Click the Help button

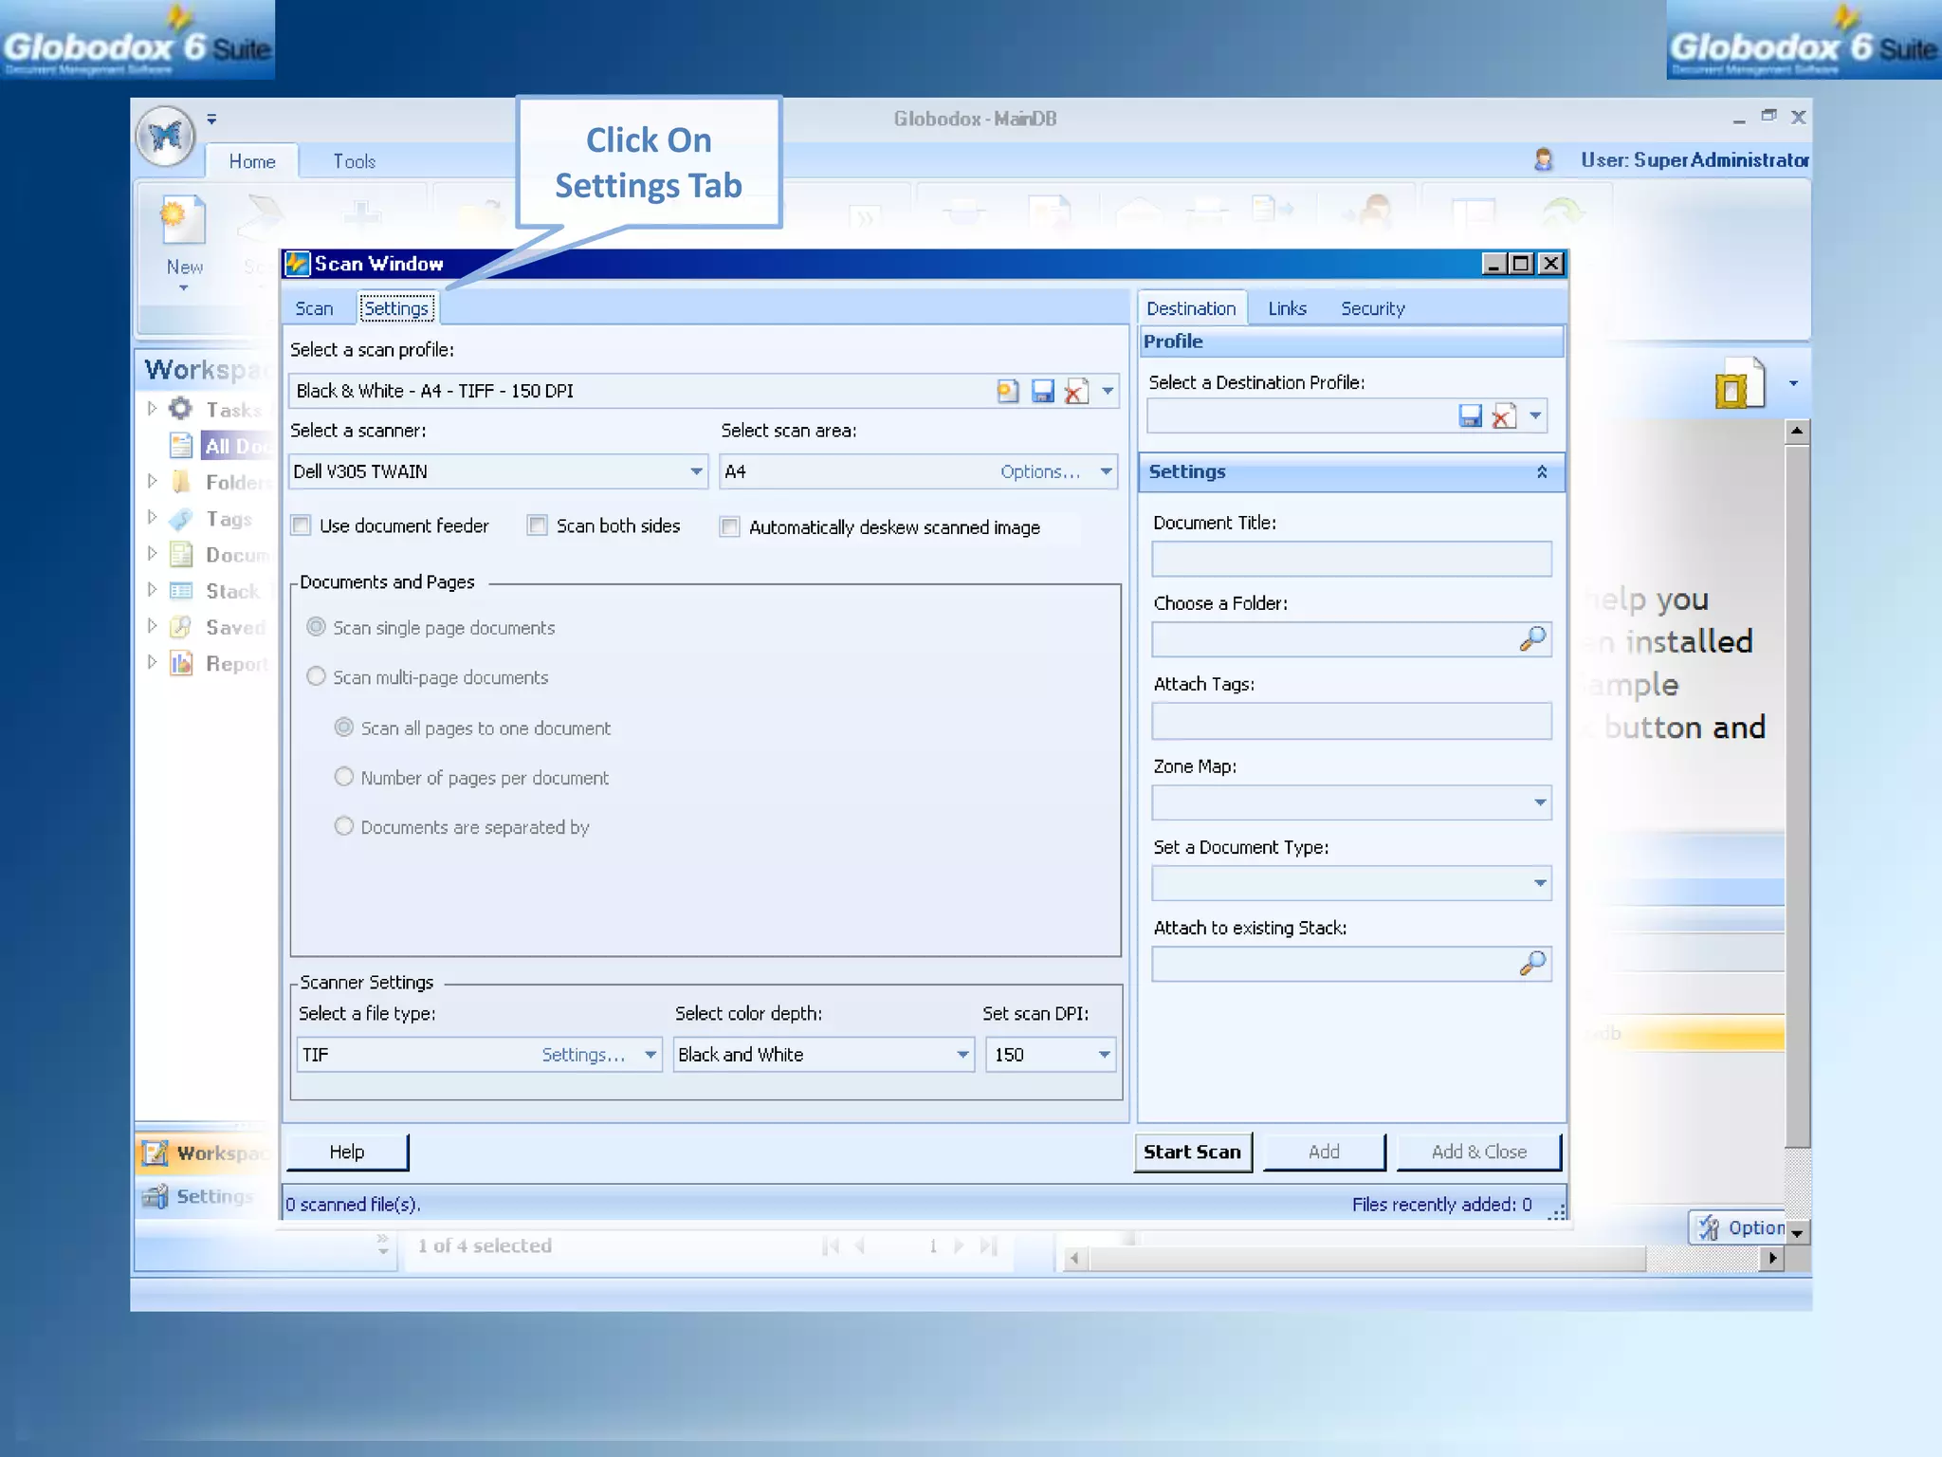tap(347, 1152)
